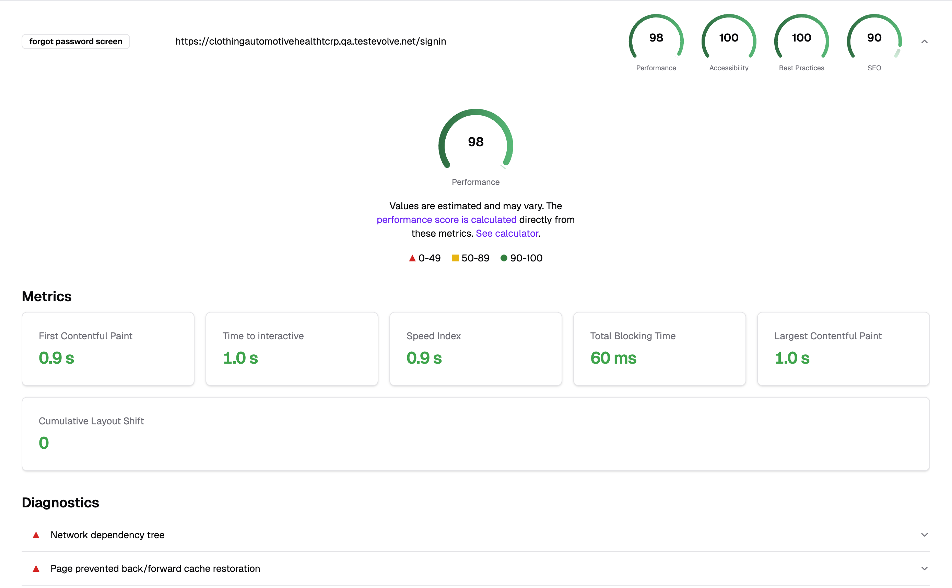Image resolution: width=952 pixels, height=588 pixels.
Task: Click the SEO score gauge
Action: 874,38
